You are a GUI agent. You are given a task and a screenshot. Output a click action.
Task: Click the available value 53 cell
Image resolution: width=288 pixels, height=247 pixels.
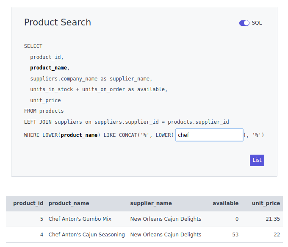click(x=235, y=235)
